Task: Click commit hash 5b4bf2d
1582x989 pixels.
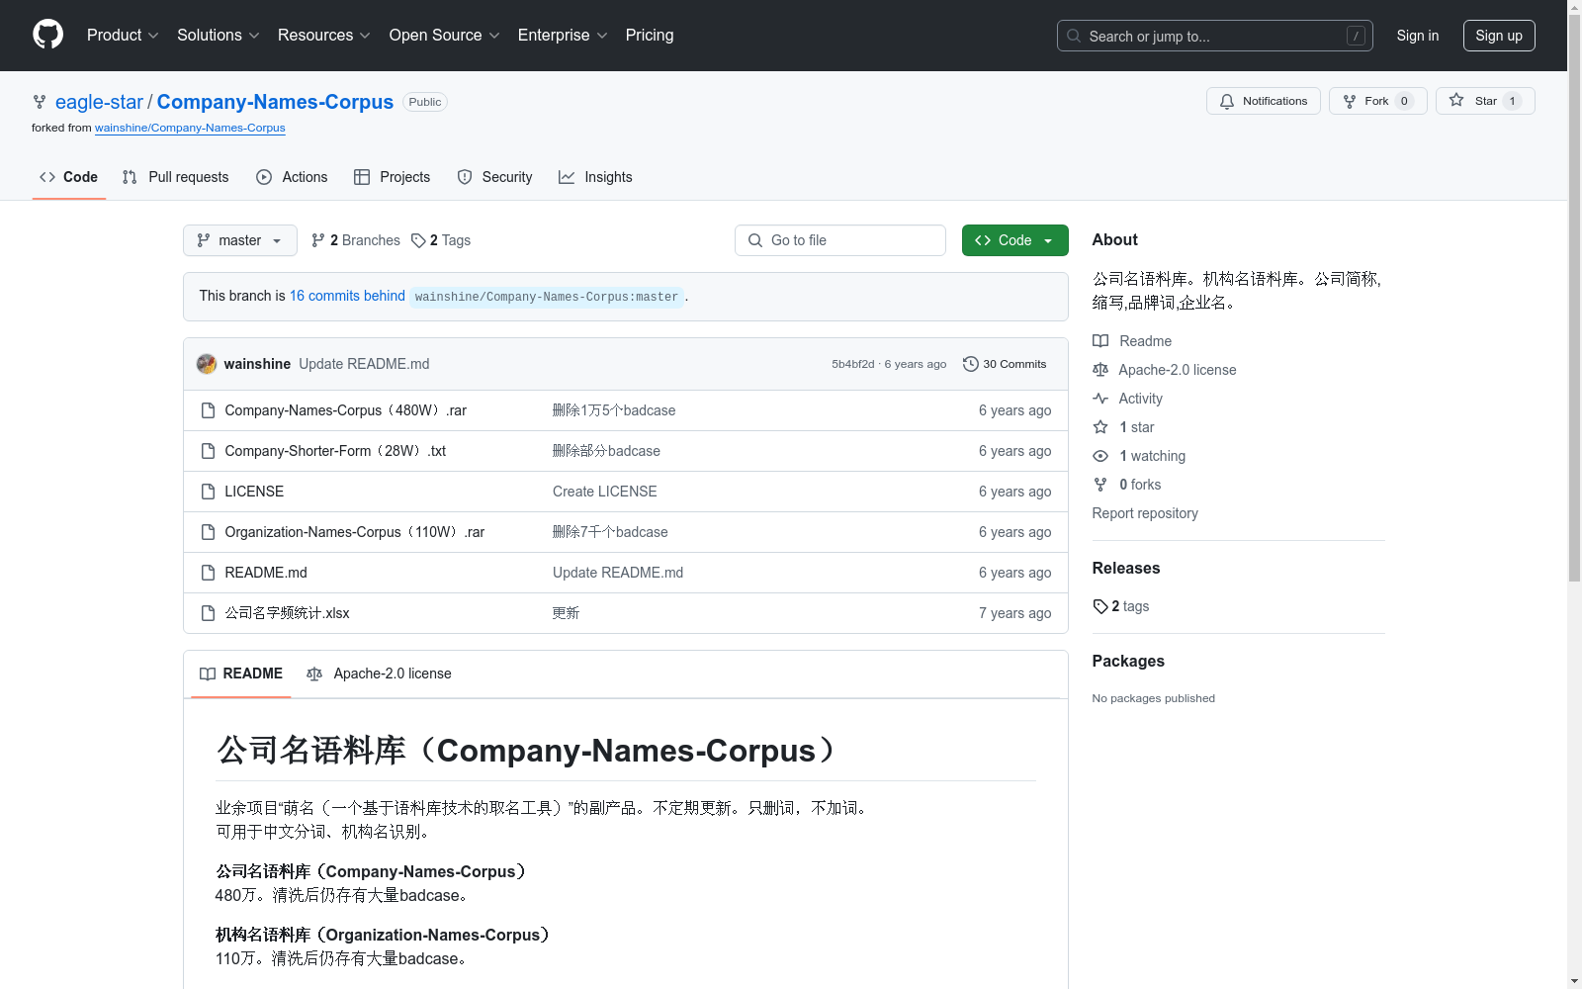Action: (x=853, y=364)
